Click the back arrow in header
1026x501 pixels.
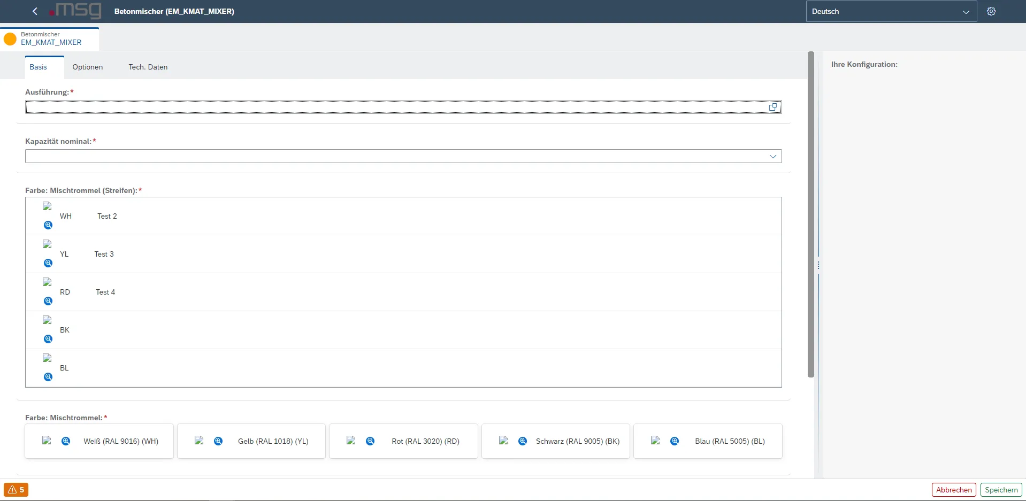(x=35, y=11)
